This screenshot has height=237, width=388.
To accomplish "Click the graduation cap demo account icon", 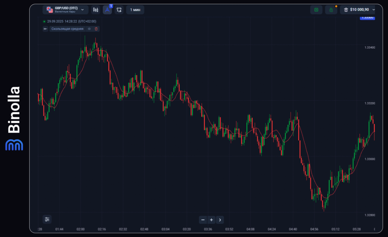I will 346,10.
